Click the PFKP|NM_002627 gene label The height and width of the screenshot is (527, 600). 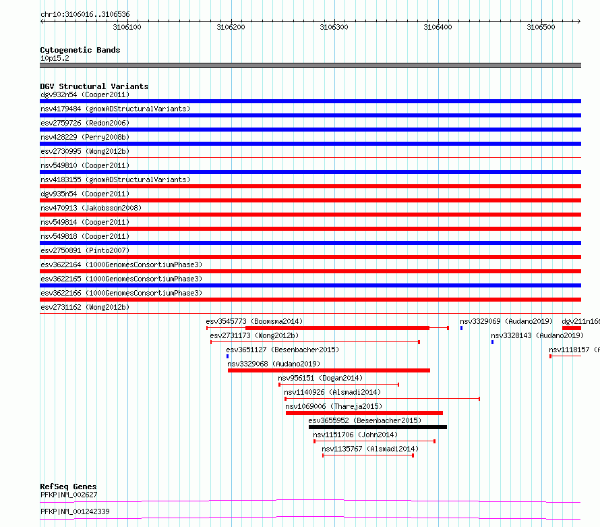point(69,495)
